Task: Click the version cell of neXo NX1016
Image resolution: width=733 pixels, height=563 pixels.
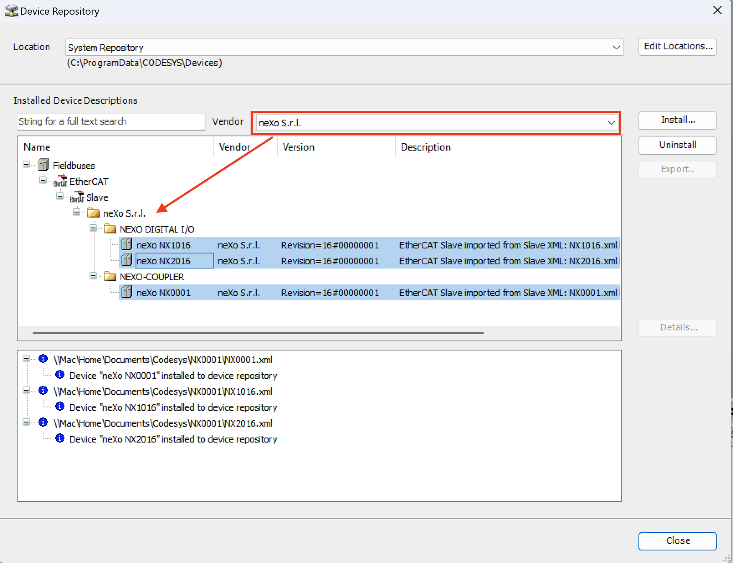Action: [x=330, y=245]
